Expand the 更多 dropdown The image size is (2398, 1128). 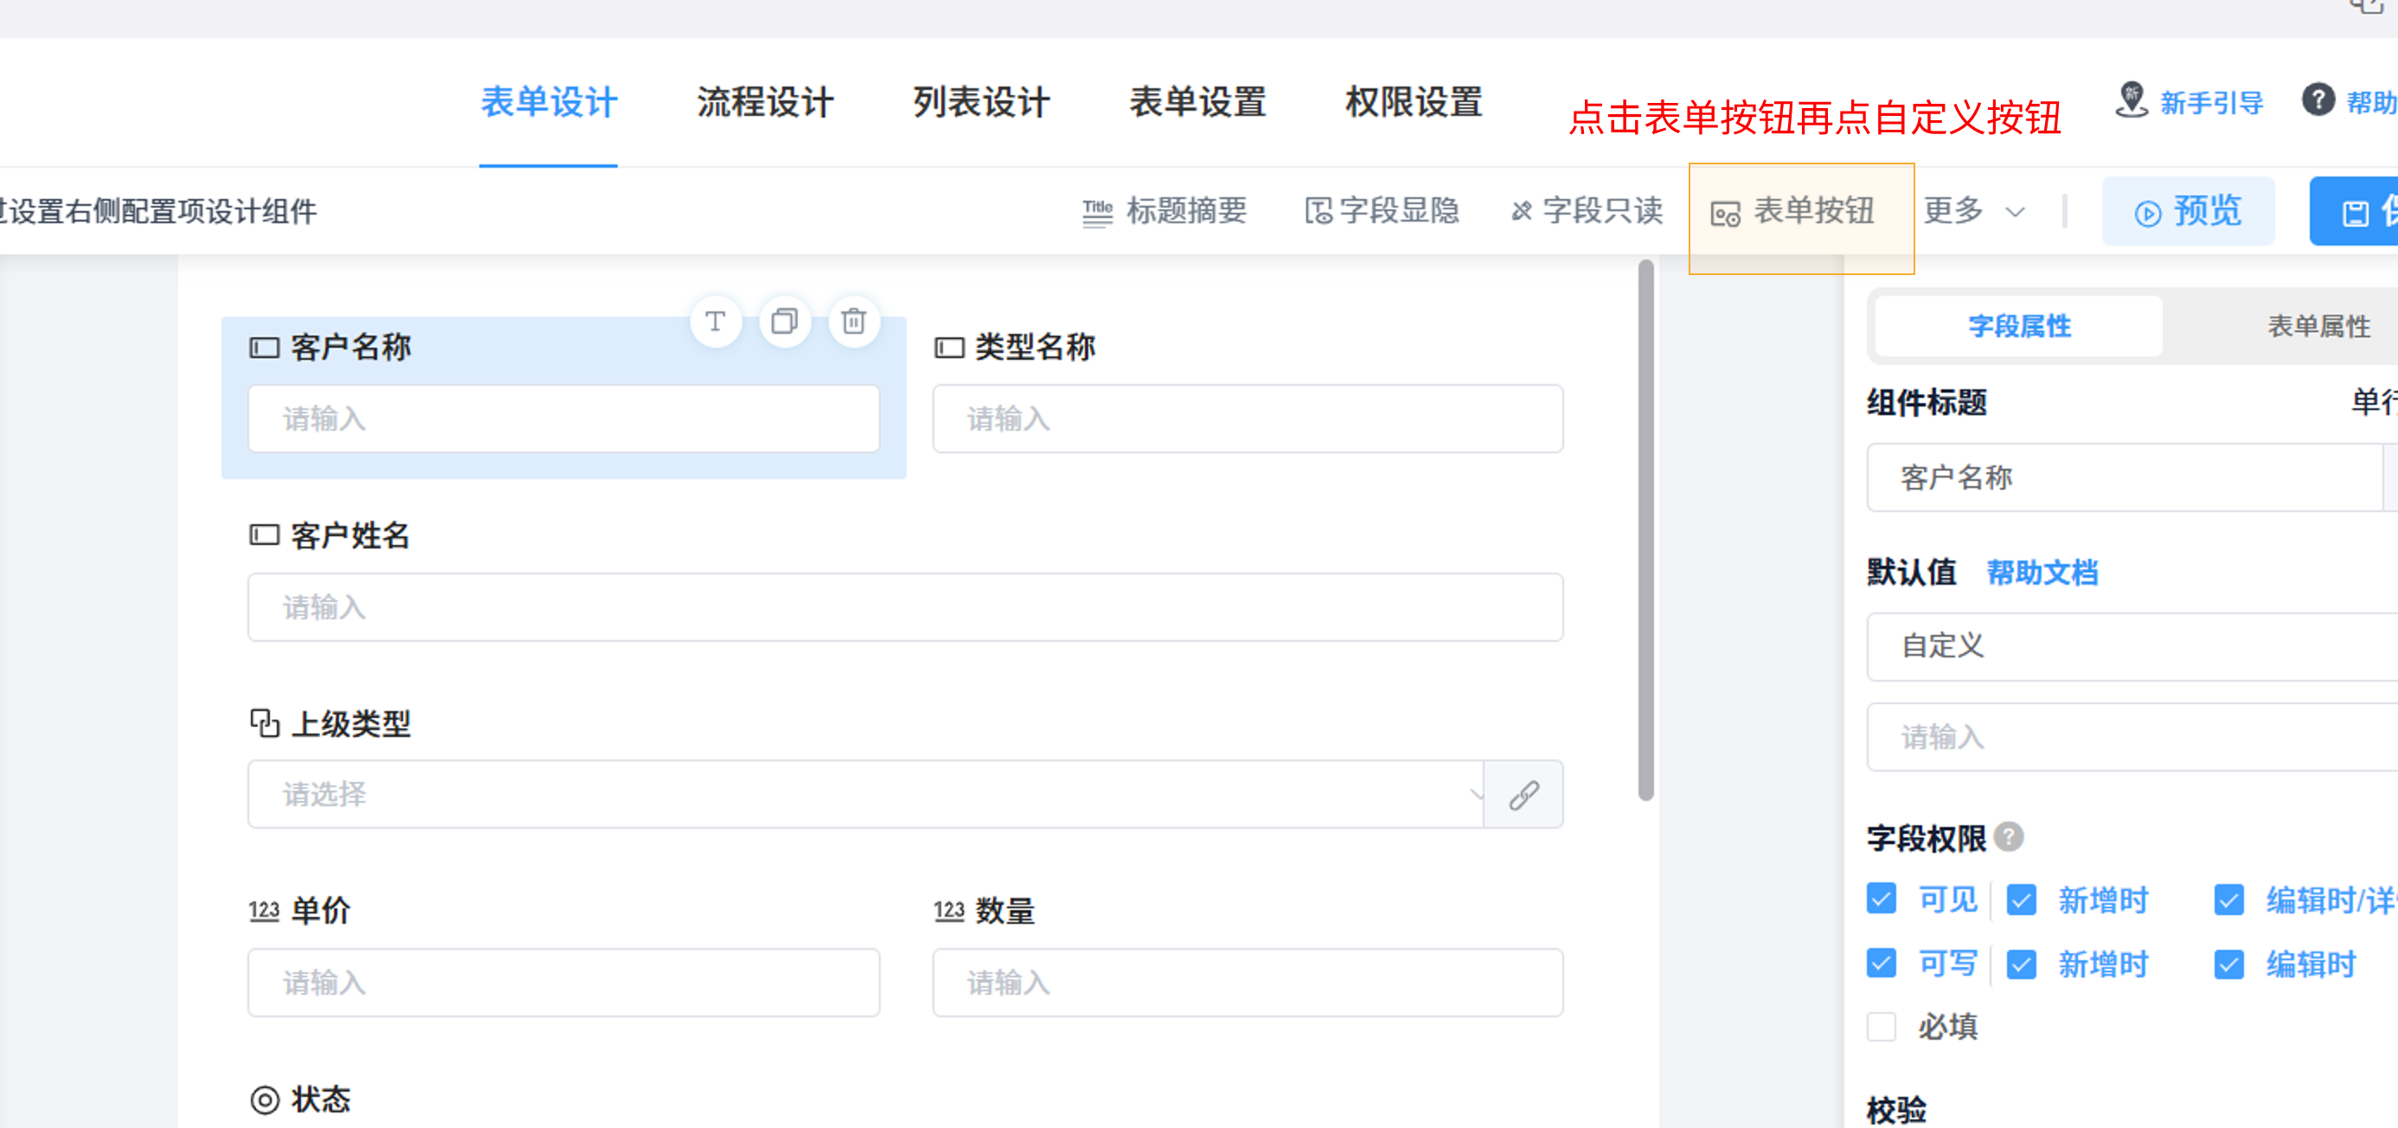1973,211
